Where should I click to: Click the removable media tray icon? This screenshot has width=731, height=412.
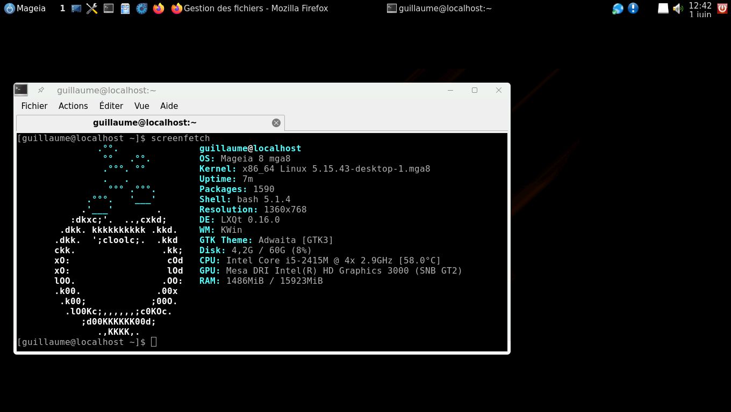[x=663, y=8]
